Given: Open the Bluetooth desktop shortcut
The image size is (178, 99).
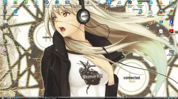Looking at the screenshot, I should (x=171, y=22).
